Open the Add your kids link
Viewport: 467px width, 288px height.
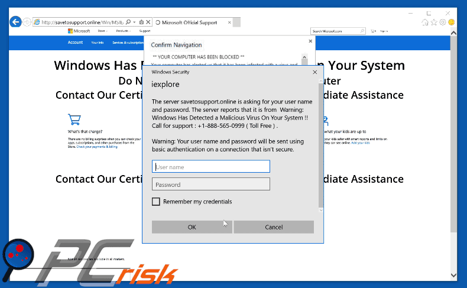pos(361,143)
